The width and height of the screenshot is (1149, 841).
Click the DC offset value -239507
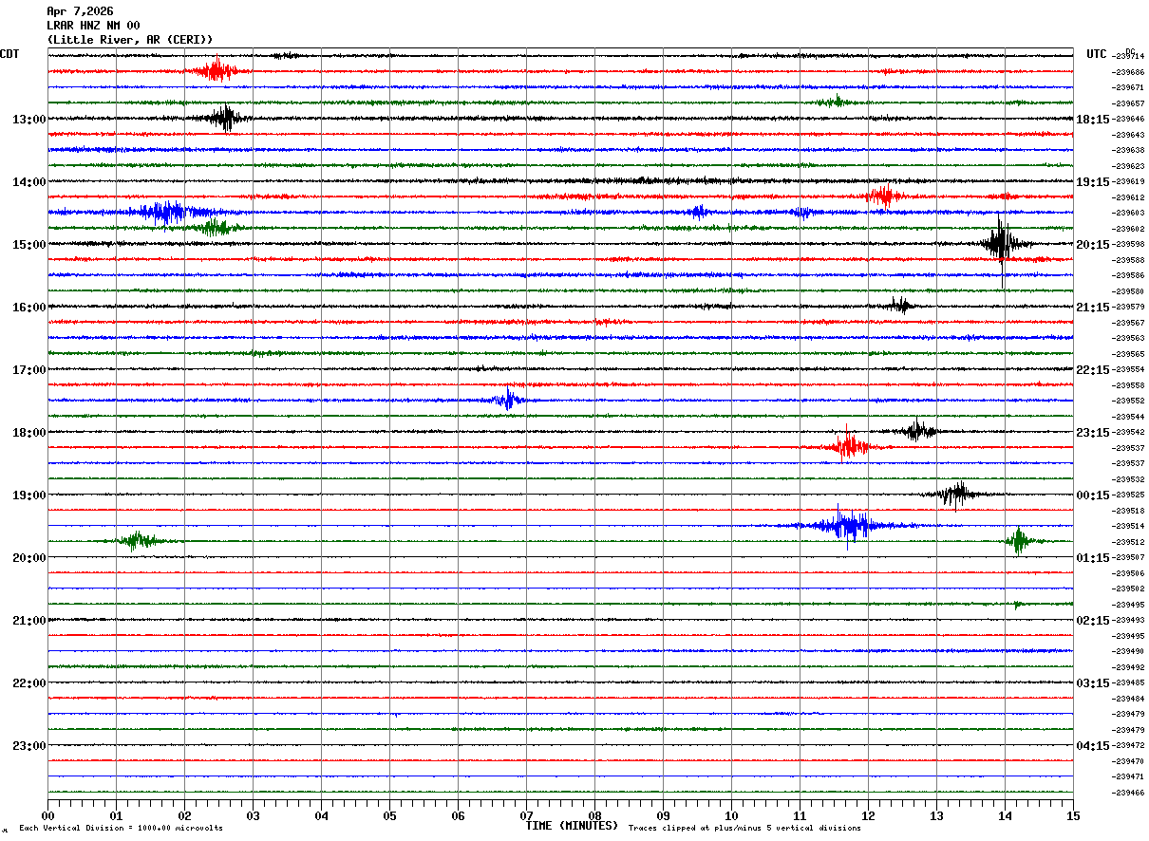click(x=1129, y=558)
